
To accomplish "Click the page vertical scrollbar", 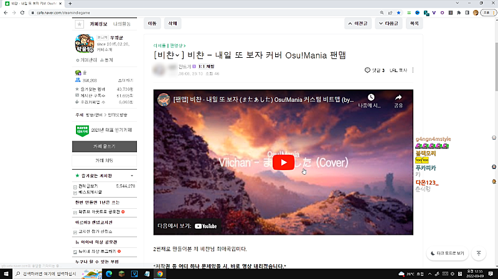I will 496,66.
